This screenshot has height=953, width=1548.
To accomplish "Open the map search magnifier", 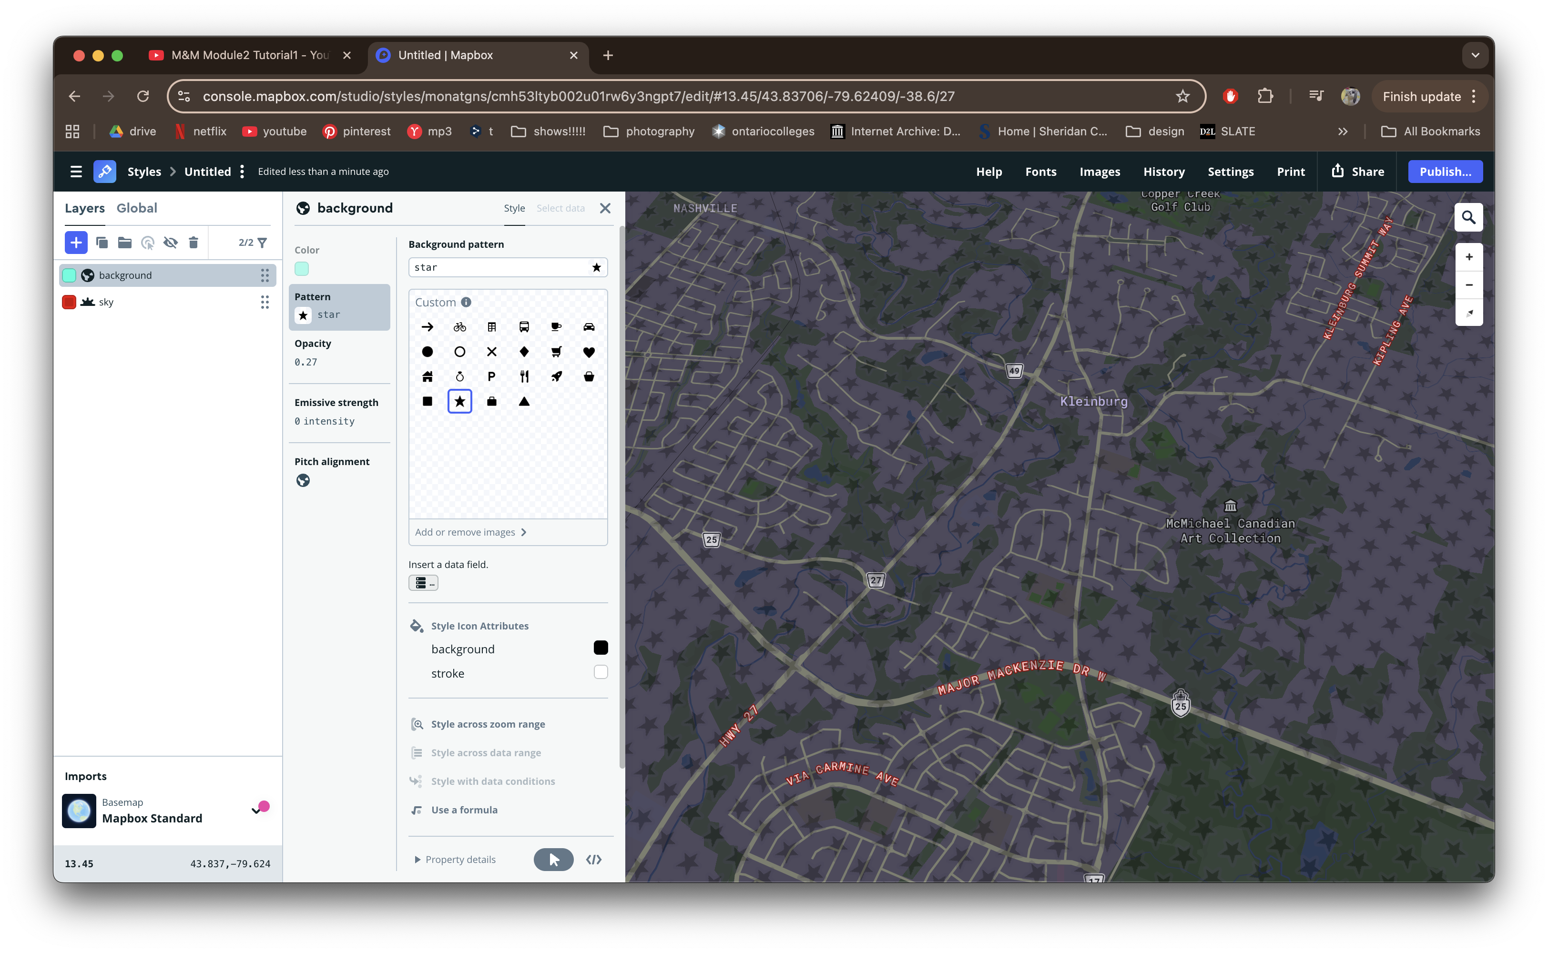I will (1468, 217).
